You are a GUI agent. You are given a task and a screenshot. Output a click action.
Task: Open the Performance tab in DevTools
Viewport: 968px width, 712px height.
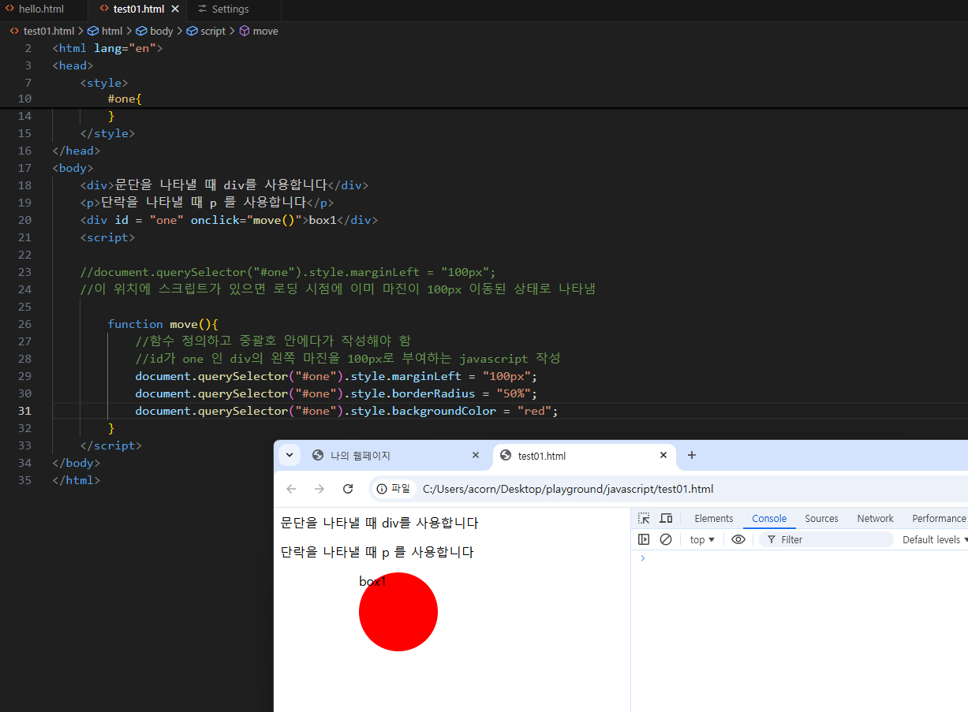pyautogui.click(x=939, y=518)
